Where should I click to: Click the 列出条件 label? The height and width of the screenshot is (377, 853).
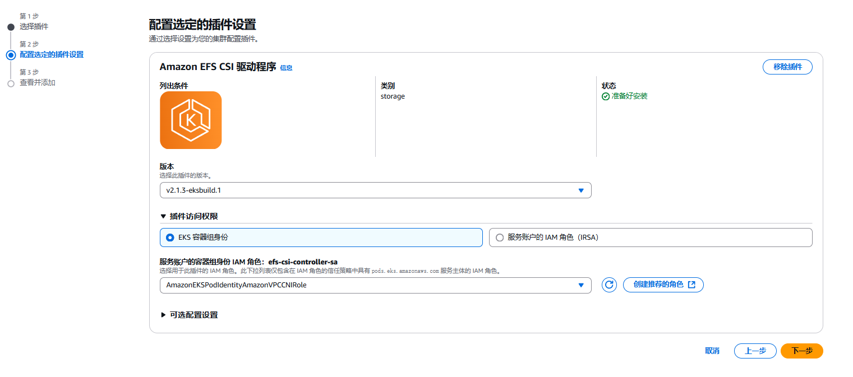[x=174, y=86]
